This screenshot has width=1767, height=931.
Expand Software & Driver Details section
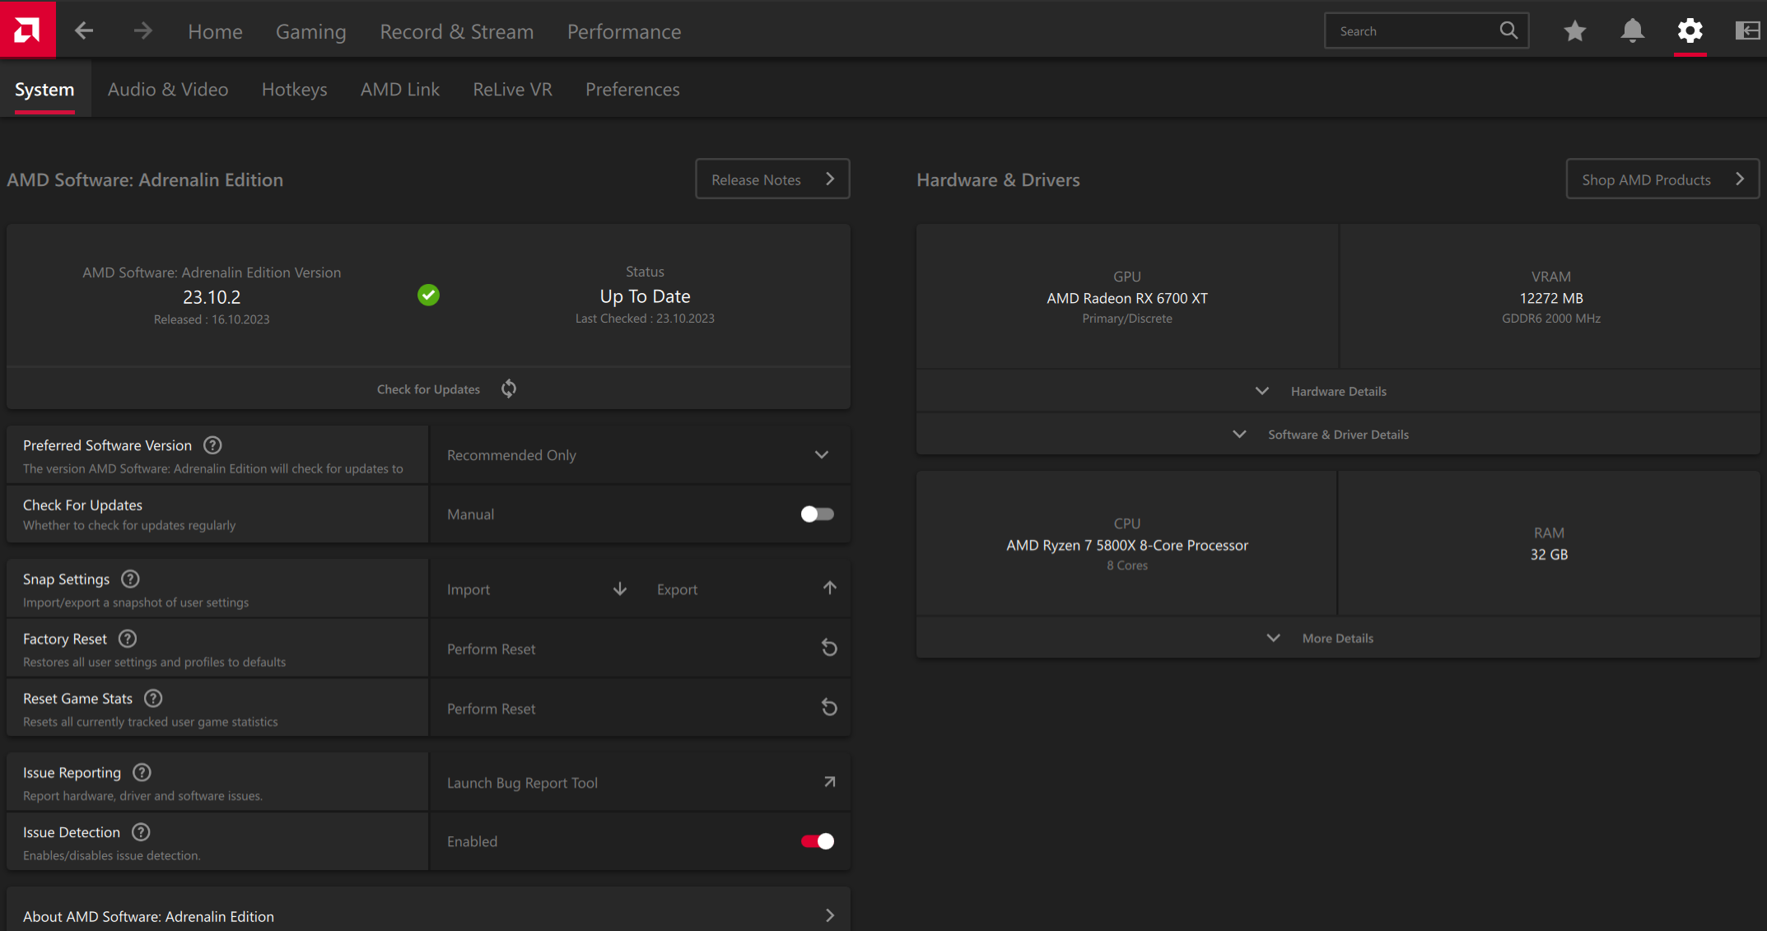click(1337, 435)
